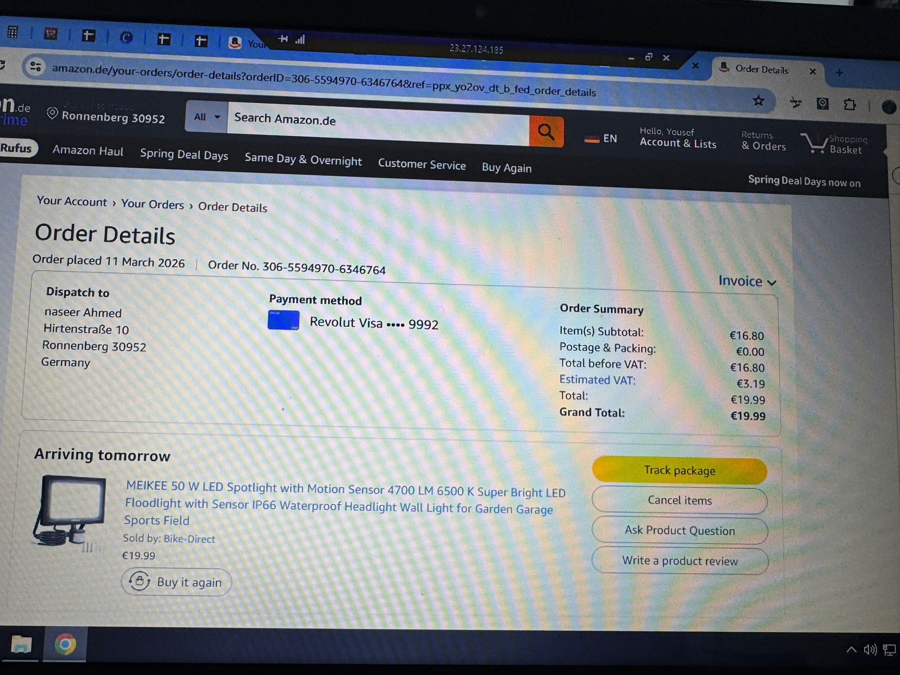
Task: Open the EN language selector
Action: tap(601, 139)
